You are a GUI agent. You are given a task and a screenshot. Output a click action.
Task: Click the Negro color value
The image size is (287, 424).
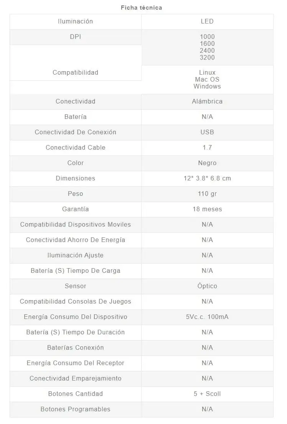click(207, 163)
